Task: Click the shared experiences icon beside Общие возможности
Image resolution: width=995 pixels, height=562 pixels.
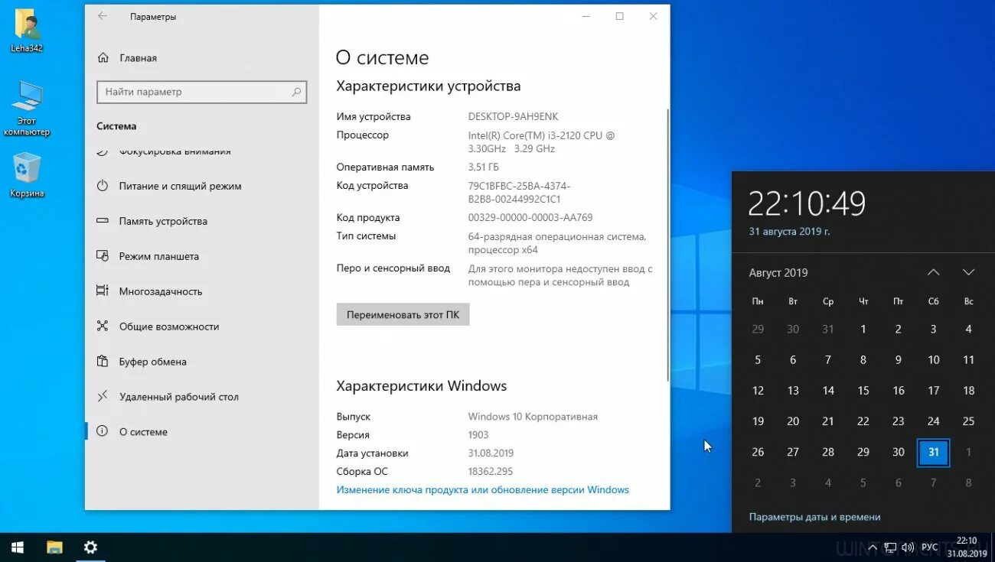Action: [x=103, y=326]
